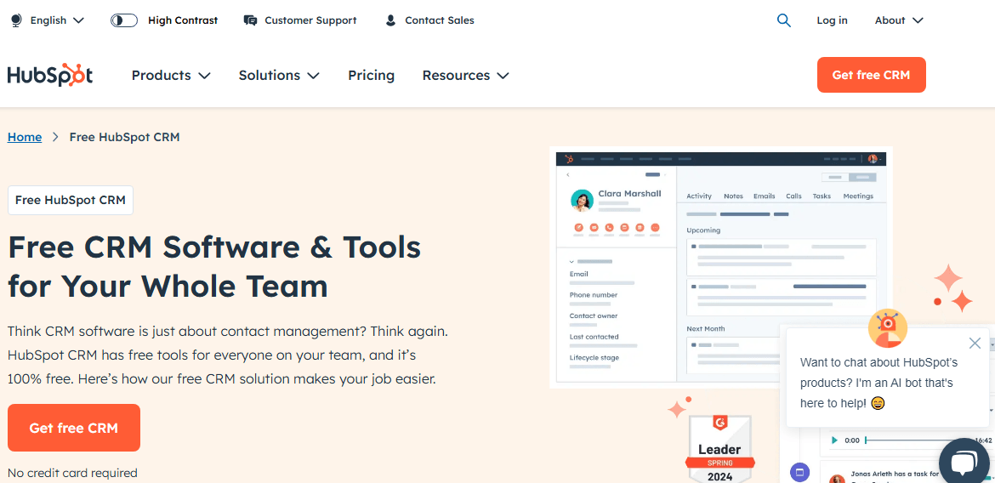Image resolution: width=995 pixels, height=483 pixels.
Task: Open the Resources menu
Action: click(x=466, y=75)
